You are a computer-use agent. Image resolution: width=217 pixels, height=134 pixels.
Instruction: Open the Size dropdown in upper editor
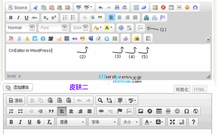pos(80,28)
